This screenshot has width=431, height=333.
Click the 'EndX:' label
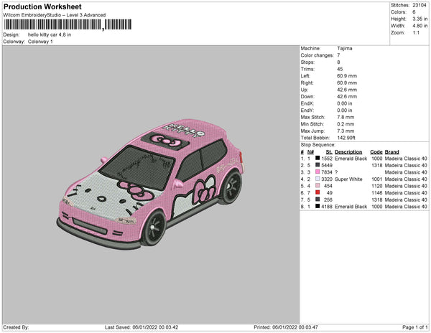point(307,103)
